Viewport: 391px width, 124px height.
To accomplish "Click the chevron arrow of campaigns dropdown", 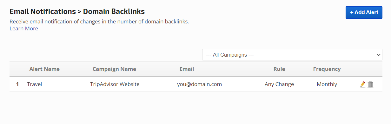I will click(378, 55).
